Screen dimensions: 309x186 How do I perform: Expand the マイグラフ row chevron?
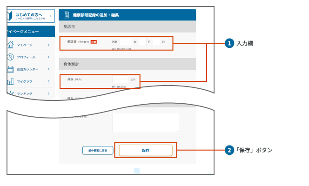tap(48, 81)
